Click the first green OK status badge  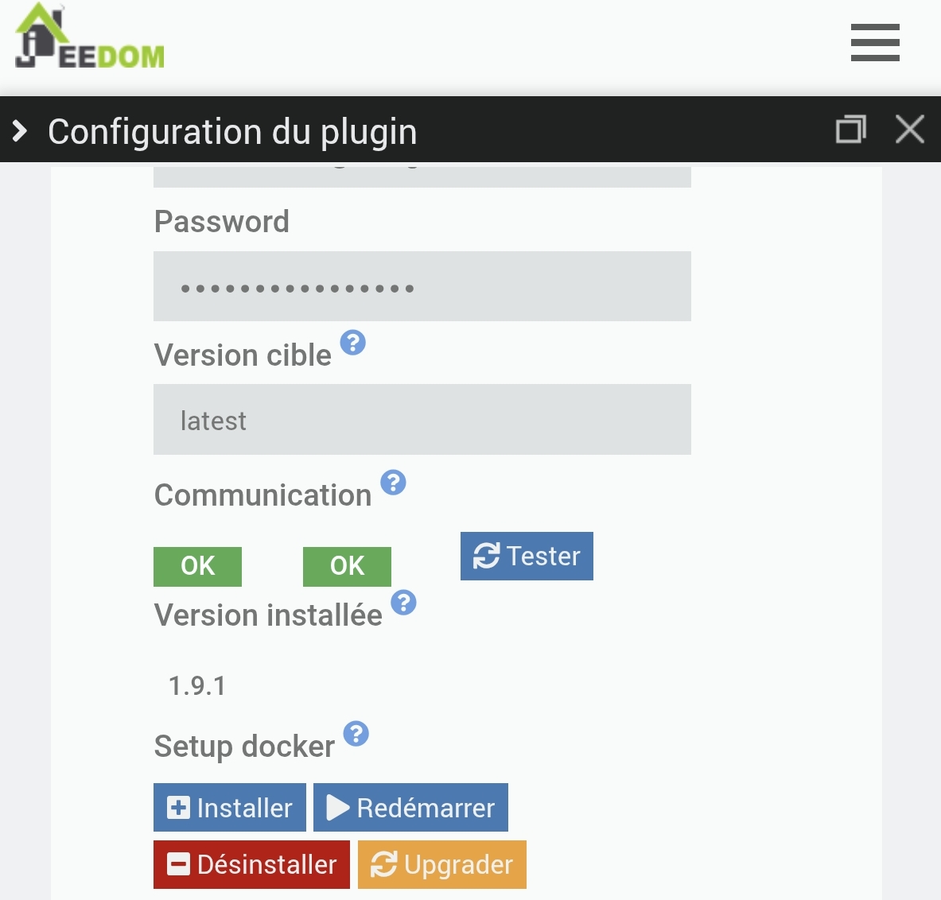point(197,566)
